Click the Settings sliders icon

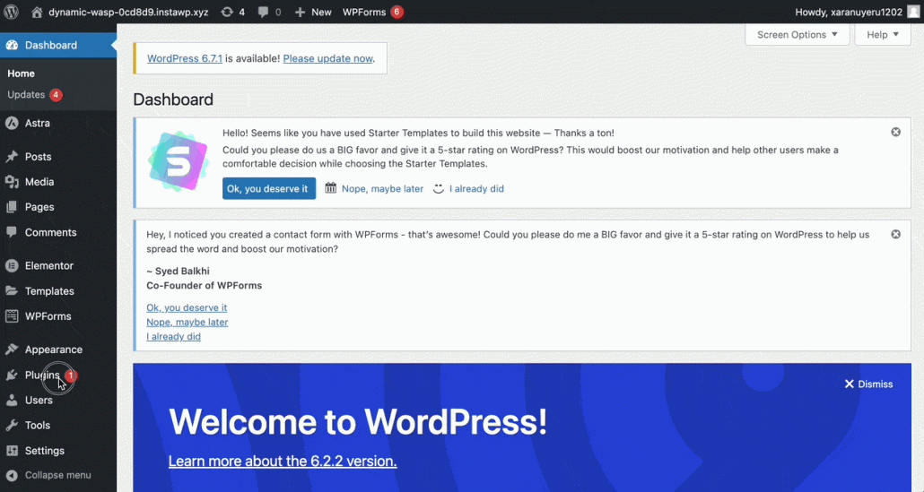click(x=12, y=451)
